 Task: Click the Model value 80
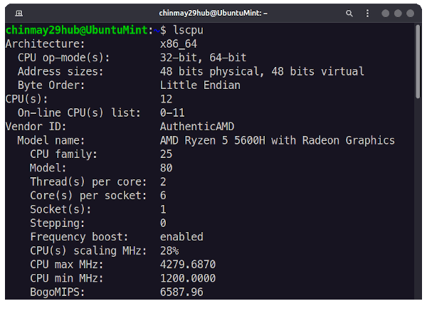click(x=166, y=168)
